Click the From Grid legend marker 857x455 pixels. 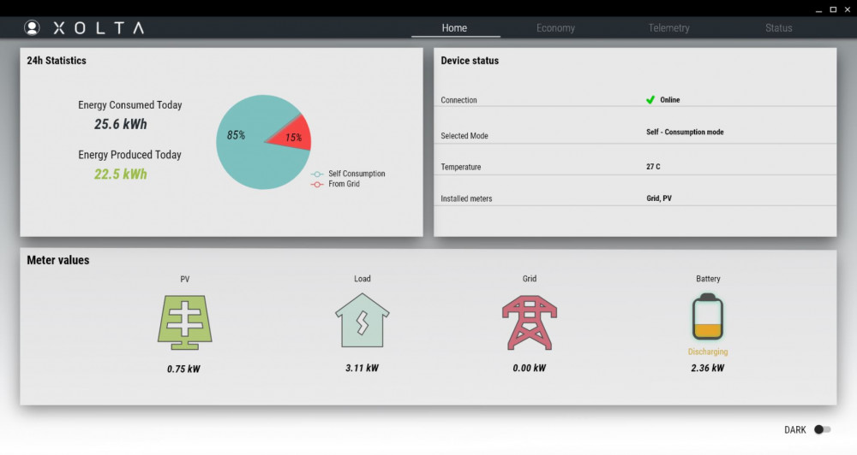point(317,185)
